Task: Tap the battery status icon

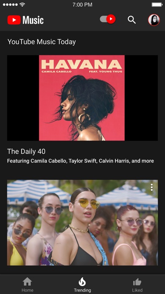Action: (157, 5)
